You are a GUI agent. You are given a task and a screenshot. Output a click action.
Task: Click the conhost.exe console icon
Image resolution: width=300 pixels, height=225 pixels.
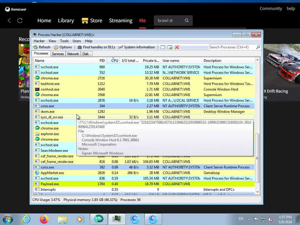point(37,89)
